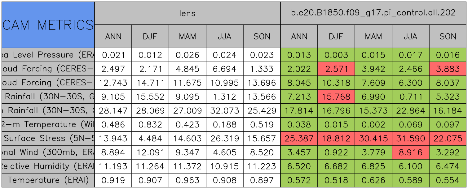Click the MAM header under pi_control

click(373, 37)
